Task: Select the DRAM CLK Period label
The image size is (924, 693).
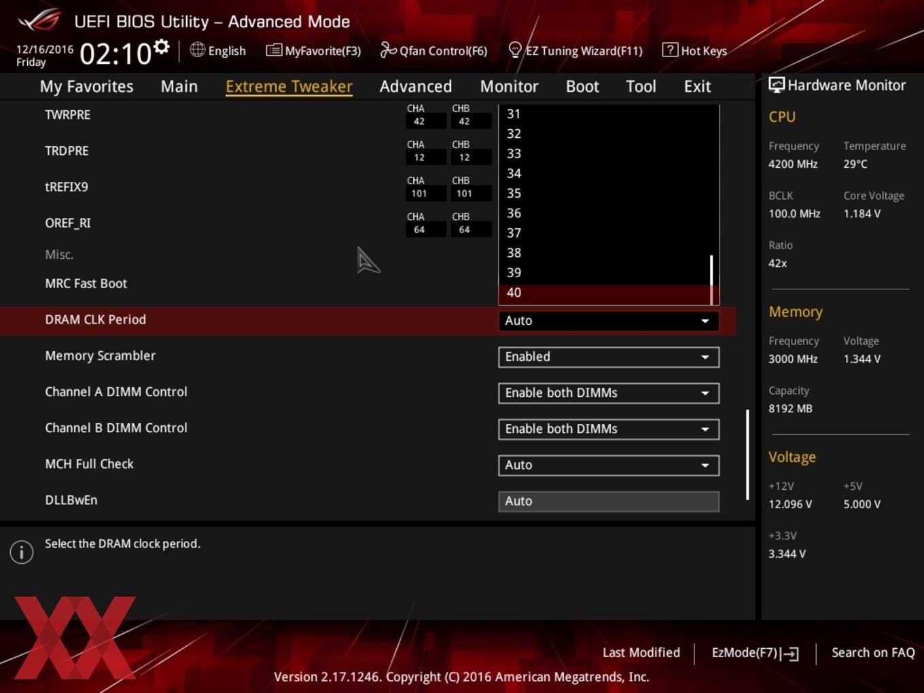Action: click(95, 319)
